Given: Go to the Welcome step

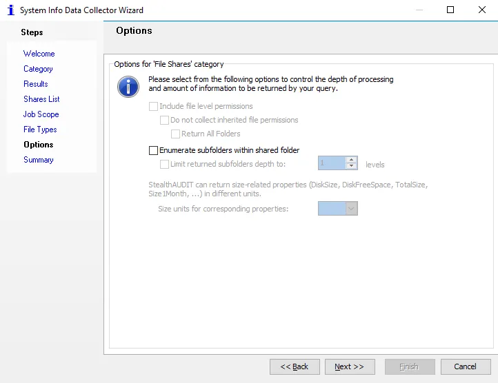Looking at the screenshot, I should click(x=39, y=54).
